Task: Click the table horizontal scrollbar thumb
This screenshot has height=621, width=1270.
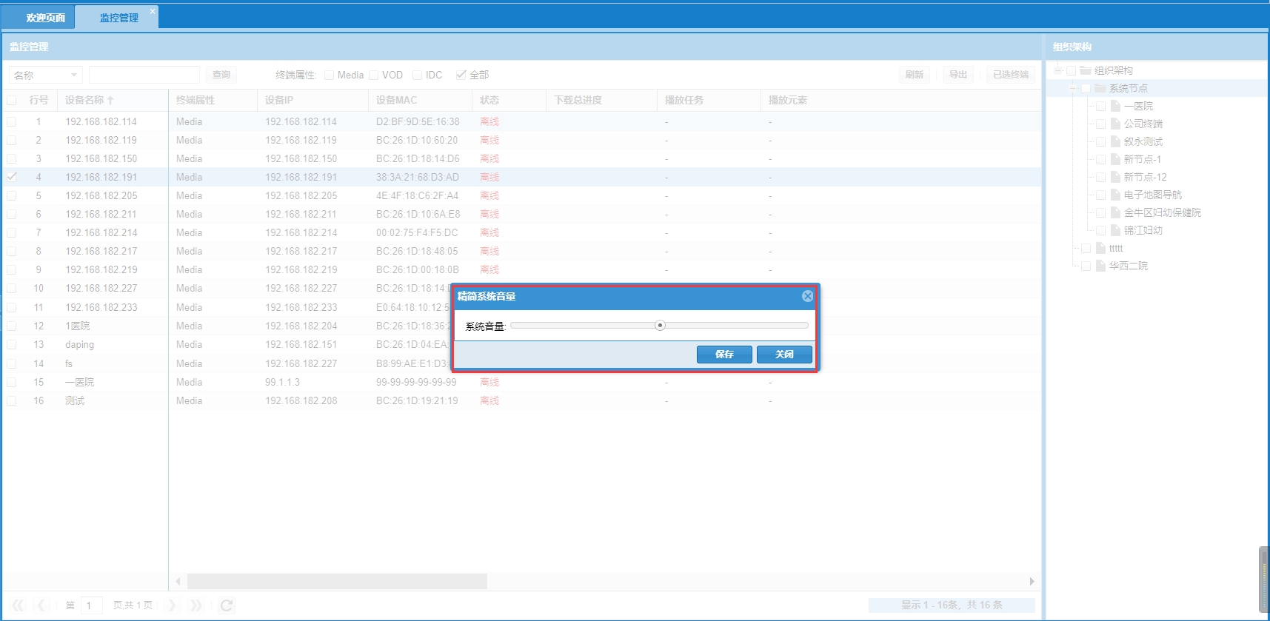Action: (337, 582)
